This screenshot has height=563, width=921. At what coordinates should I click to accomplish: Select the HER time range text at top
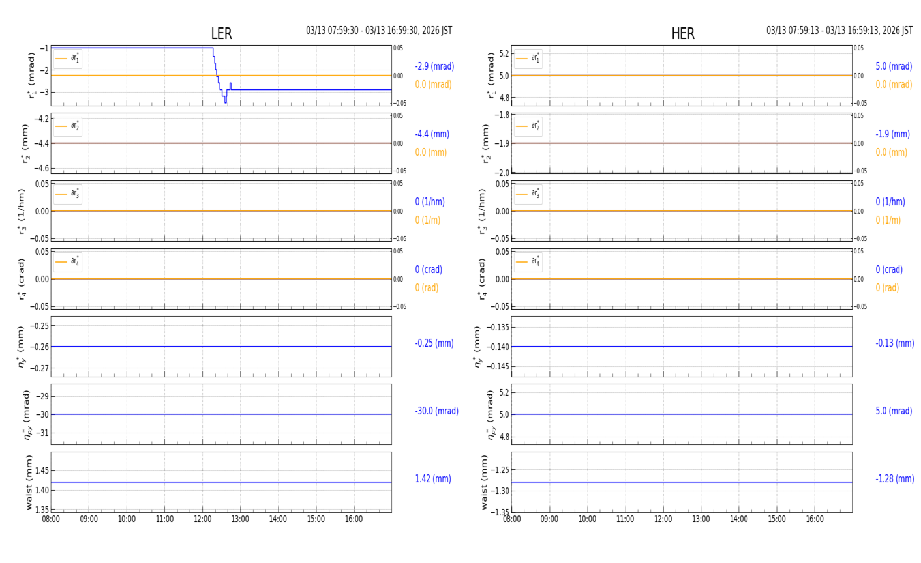(x=839, y=31)
